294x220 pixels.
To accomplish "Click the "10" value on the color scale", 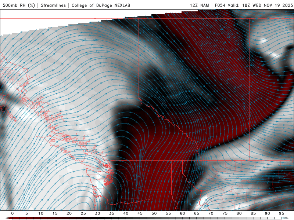I will pyautogui.click(x=41, y=213).
